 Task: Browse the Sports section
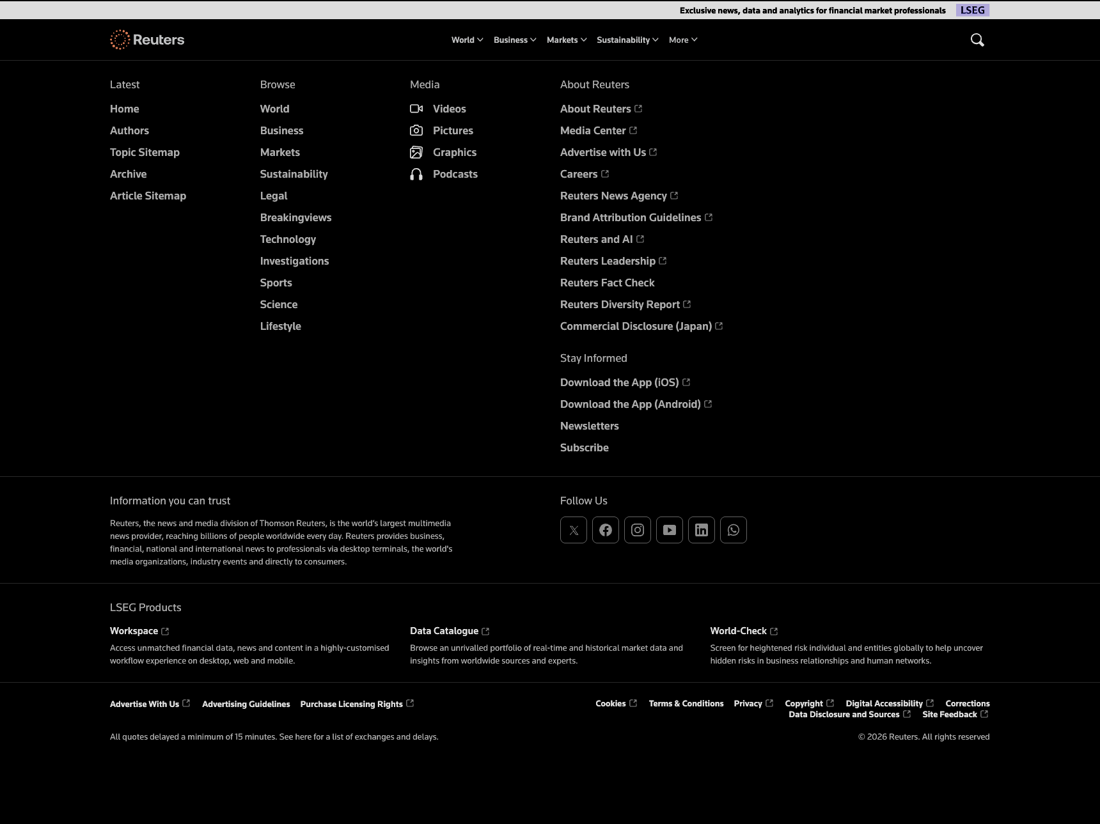coord(276,283)
